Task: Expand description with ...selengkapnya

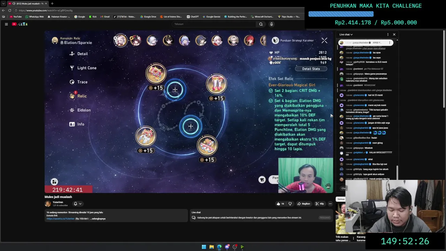Action: pos(98,219)
